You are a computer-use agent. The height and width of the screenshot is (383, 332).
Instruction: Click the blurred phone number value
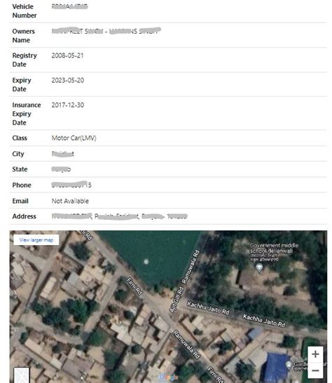[x=71, y=185]
